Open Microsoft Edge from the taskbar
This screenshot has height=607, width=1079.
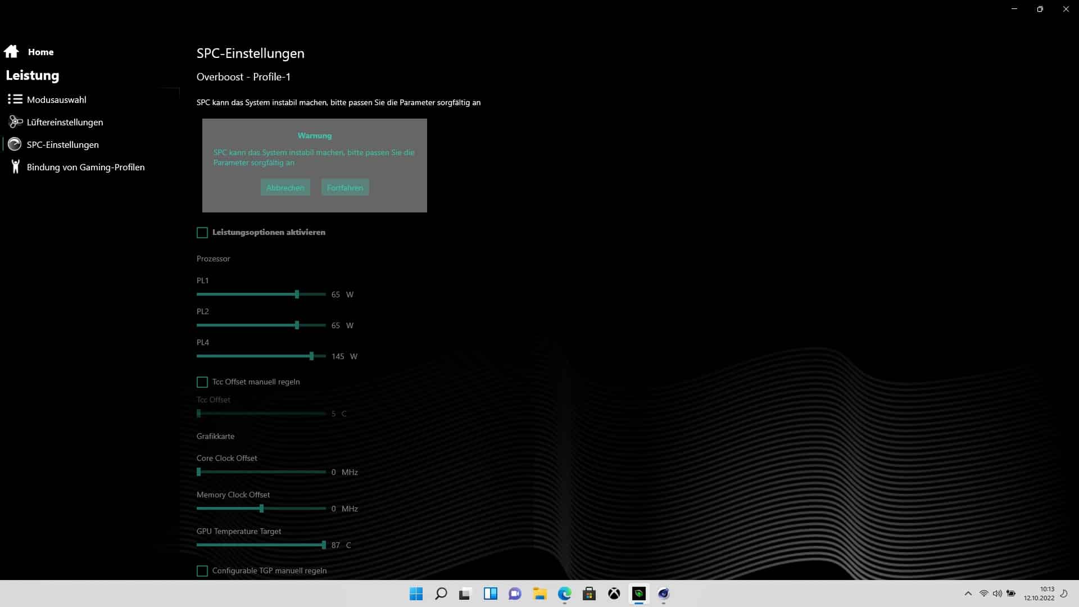point(564,594)
